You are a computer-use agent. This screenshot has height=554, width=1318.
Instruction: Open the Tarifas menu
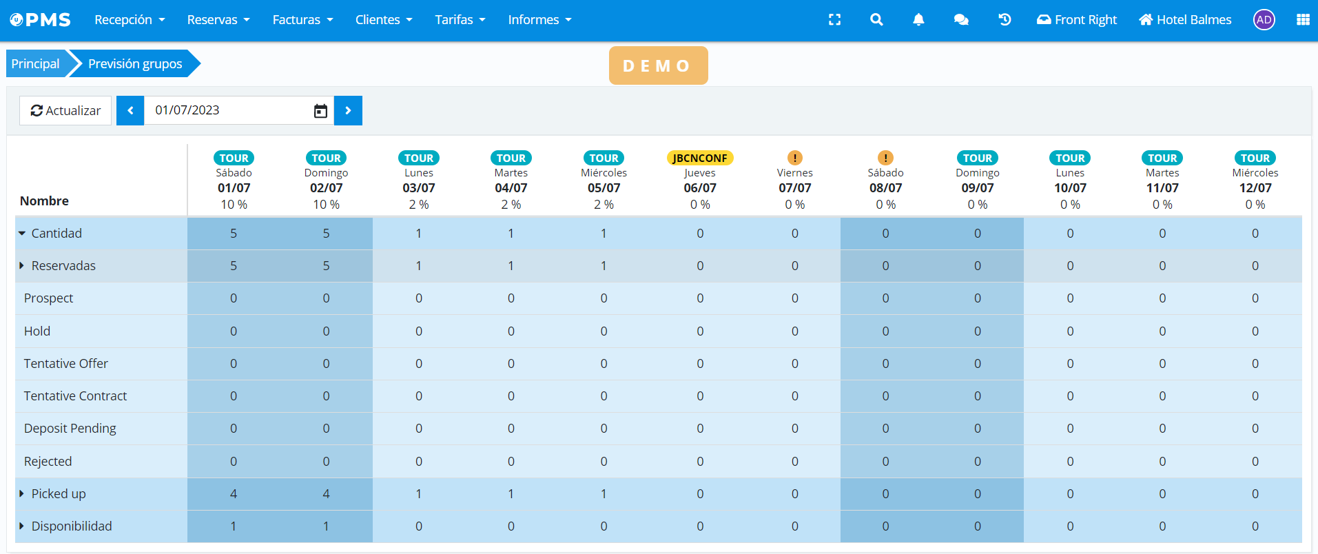click(x=460, y=20)
